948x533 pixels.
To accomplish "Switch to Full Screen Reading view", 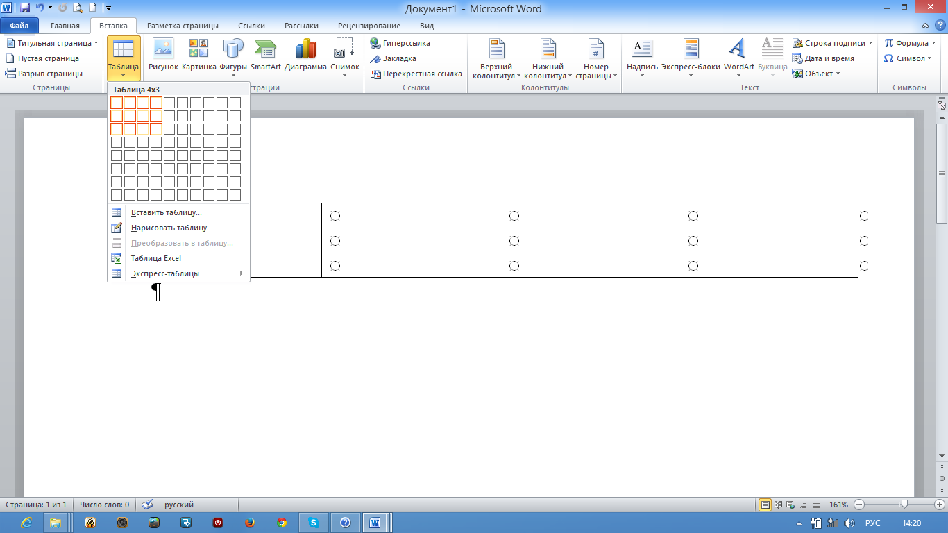I will pyautogui.click(x=778, y=505).
